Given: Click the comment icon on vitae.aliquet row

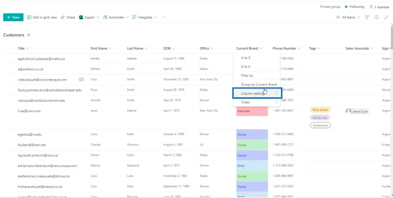Looking at the screenshot, I should 81,80.
